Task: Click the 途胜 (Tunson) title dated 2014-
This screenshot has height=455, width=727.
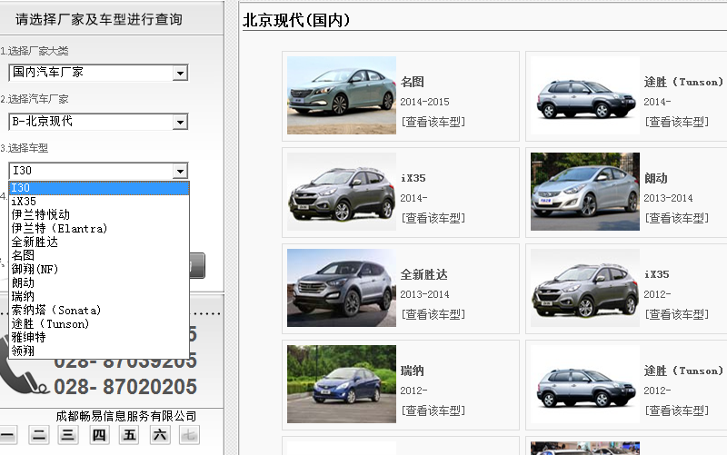Action: (x=684, y=82)
